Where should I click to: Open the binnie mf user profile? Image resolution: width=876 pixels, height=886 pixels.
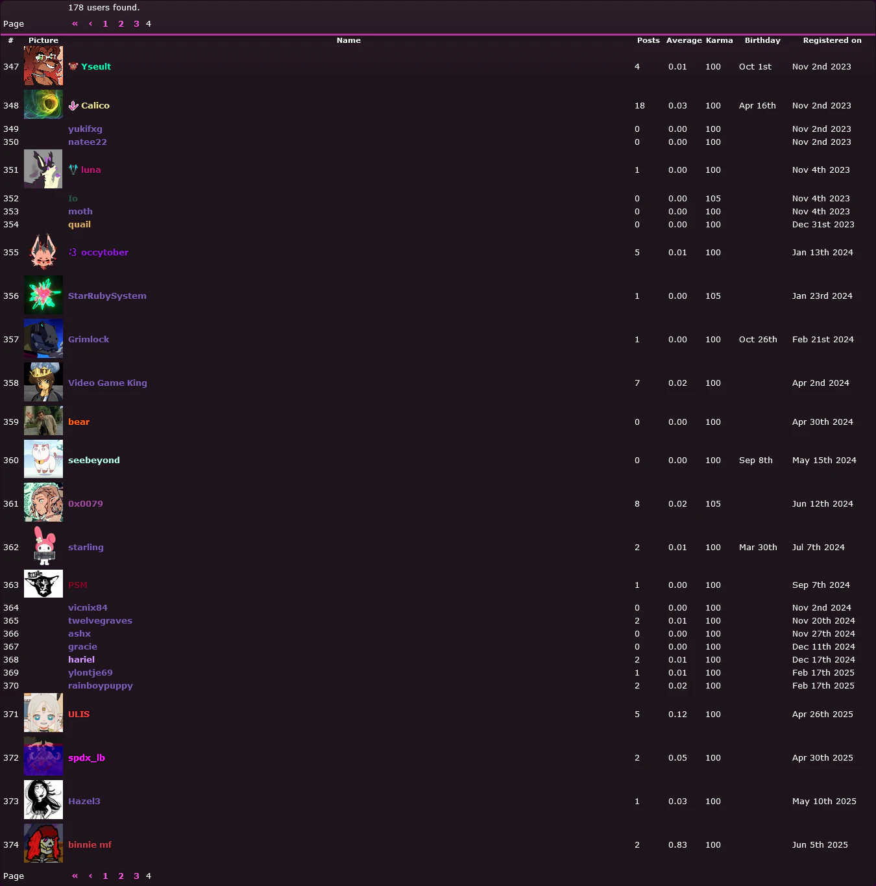click(x=90, y=845)
